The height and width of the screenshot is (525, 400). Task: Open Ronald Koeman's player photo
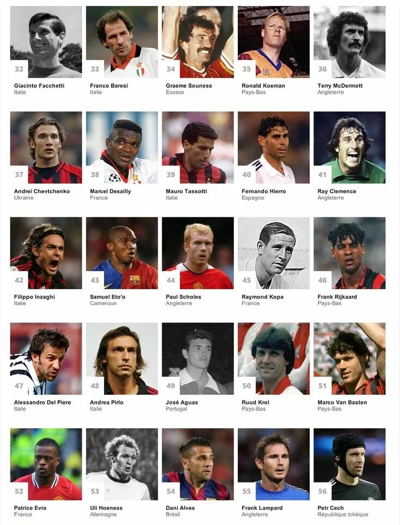click(x=274, y=42)
